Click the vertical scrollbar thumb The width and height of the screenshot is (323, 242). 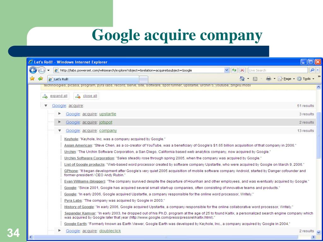click(x=319, y=135)
